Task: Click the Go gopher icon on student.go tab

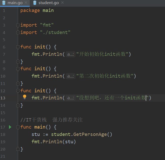Action: pos(35,3)
